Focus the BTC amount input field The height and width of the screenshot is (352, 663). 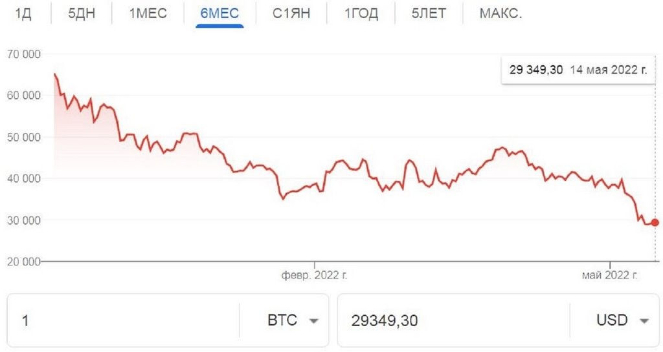(x=123, y=320)
